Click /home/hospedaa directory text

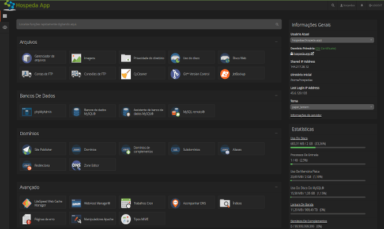pos(301,80)
